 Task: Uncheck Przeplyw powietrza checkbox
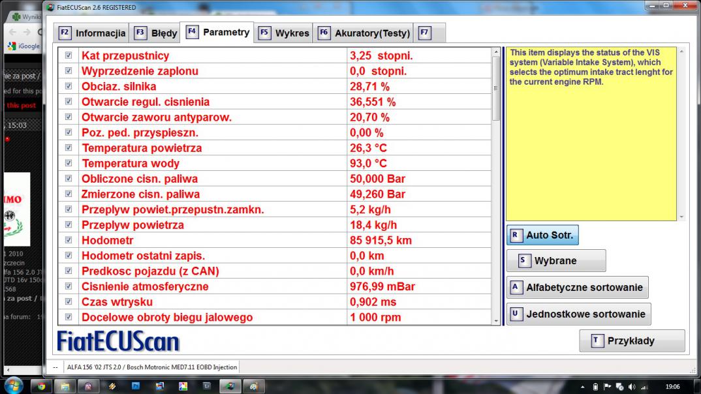click(69, 224)
